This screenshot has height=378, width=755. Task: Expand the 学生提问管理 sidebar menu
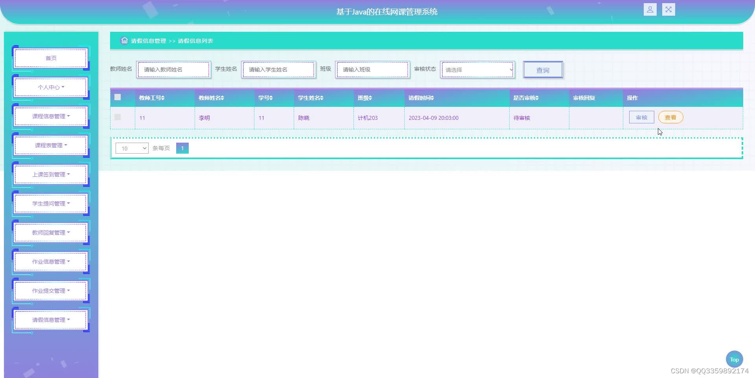(x=51, y=204)
